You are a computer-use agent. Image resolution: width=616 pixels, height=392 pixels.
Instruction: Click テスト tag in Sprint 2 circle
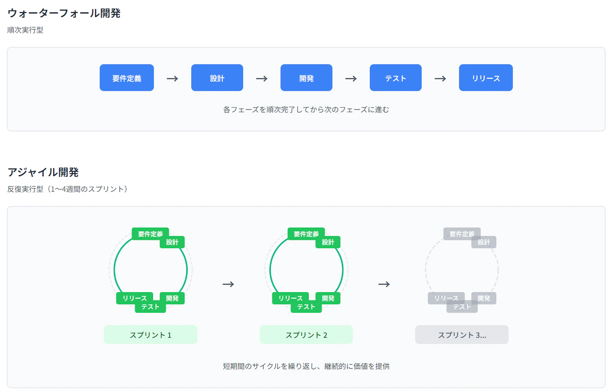[x=306, y=307]
